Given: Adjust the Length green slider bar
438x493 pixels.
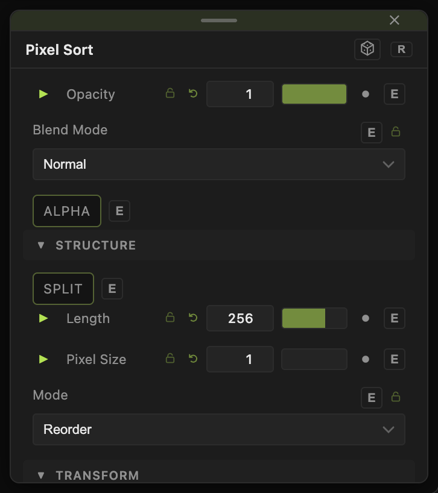Looking at the screenshot, I should (314, 318).
